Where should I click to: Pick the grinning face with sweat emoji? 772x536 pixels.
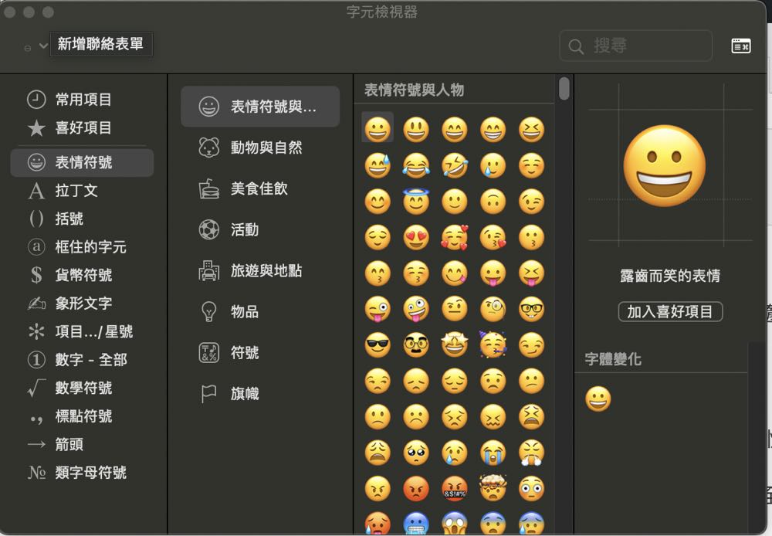[378, 165]
